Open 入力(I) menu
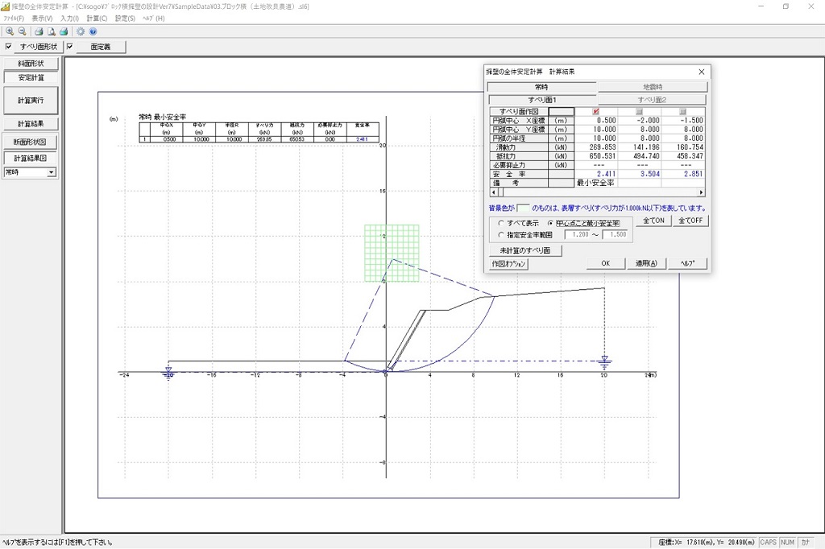825x549 pixels. (x=69, y=18)
